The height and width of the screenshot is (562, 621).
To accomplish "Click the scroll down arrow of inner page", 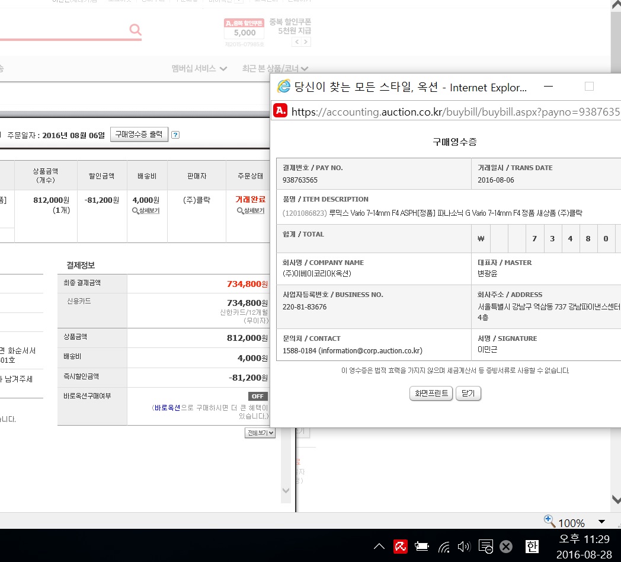I will [286, 491].
